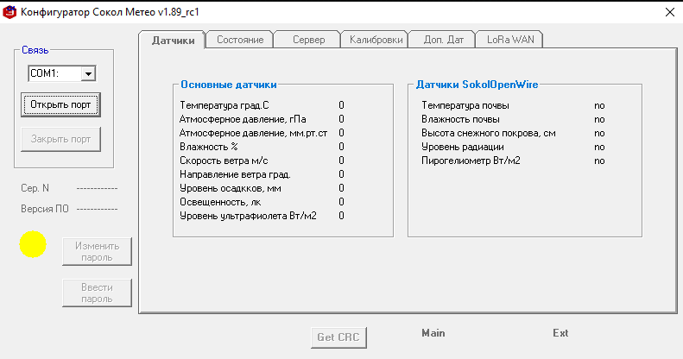Click the Ext label at the bottom
The image size is (683, 359).
[x=560, y=333]
